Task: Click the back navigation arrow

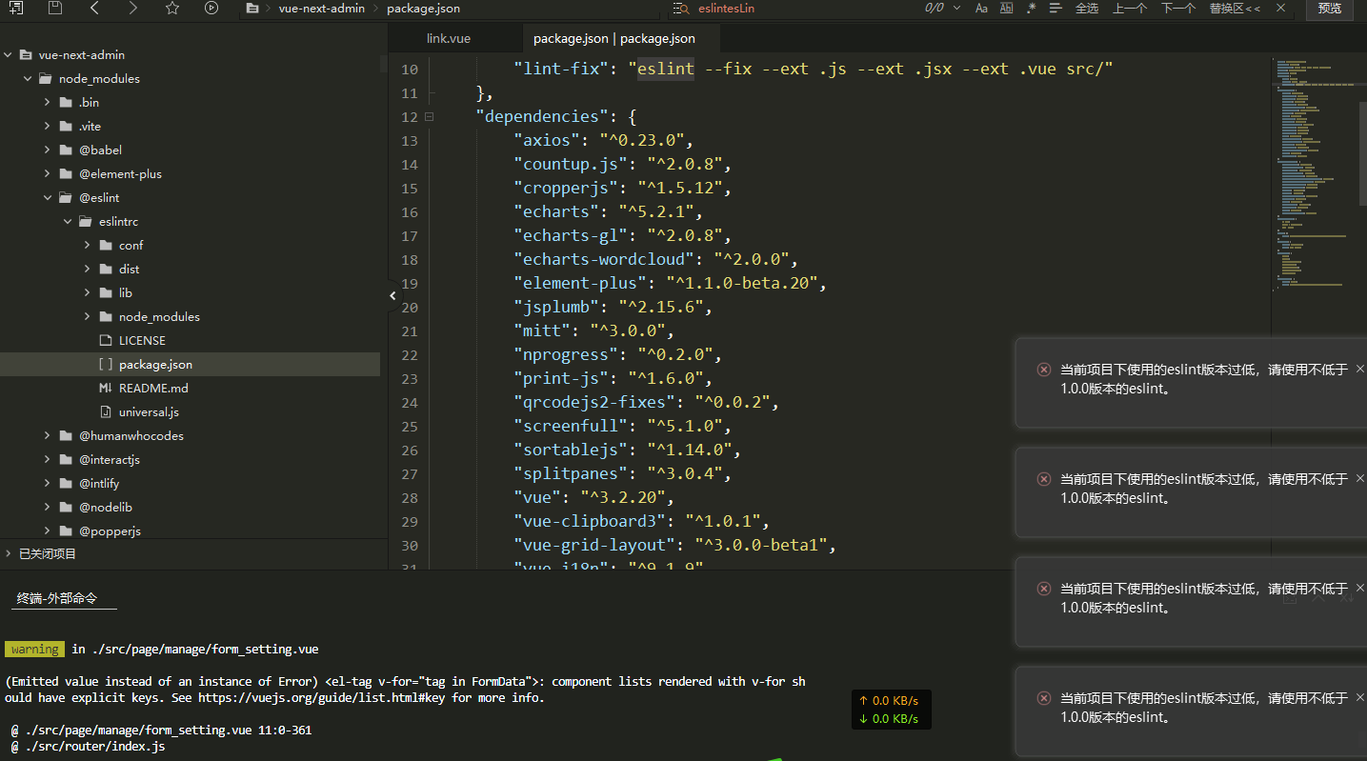Action: (94, 8)
